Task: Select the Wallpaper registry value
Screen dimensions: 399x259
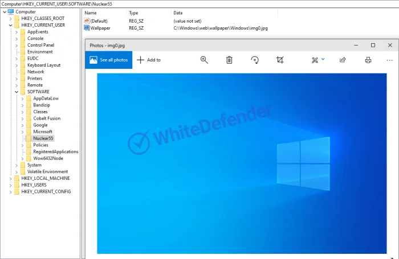Action: 100,27
